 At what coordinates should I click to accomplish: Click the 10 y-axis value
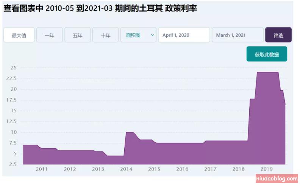(x=14, y=132)
